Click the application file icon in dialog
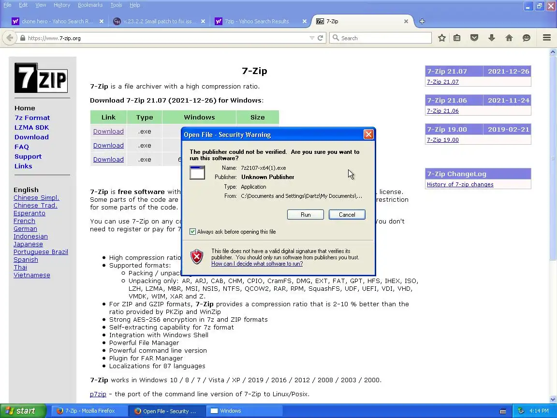Image resolution: width=557 pixels, height=418 pixels. [x=197, y=172]
